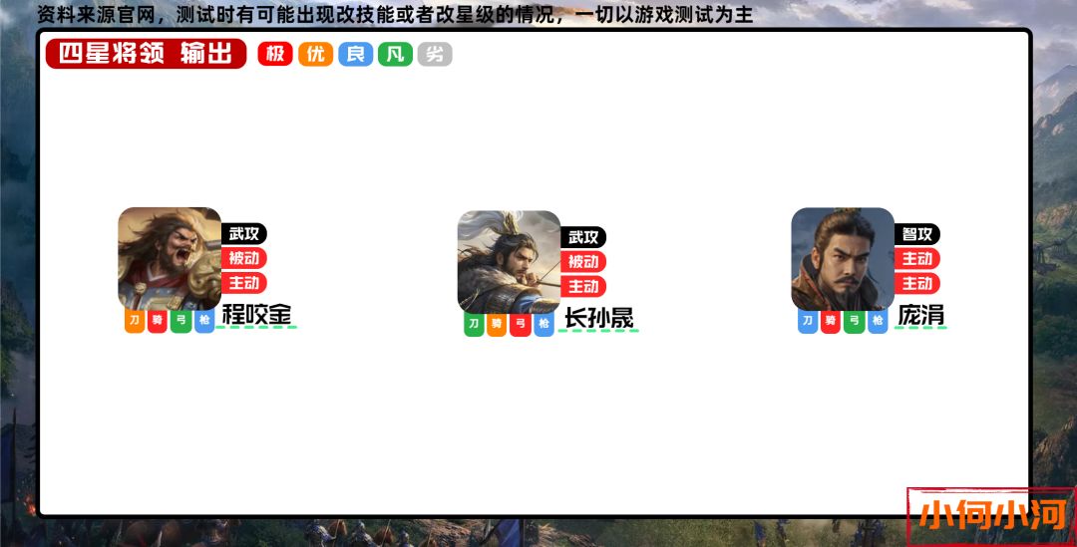Viewport: 1077px width, 547px height.
Task: Open 长孙晟's archer portrait
Action: (x=509, y=262)
